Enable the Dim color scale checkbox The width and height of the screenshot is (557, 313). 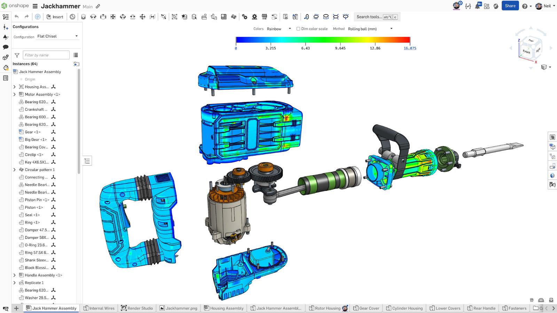298,29
